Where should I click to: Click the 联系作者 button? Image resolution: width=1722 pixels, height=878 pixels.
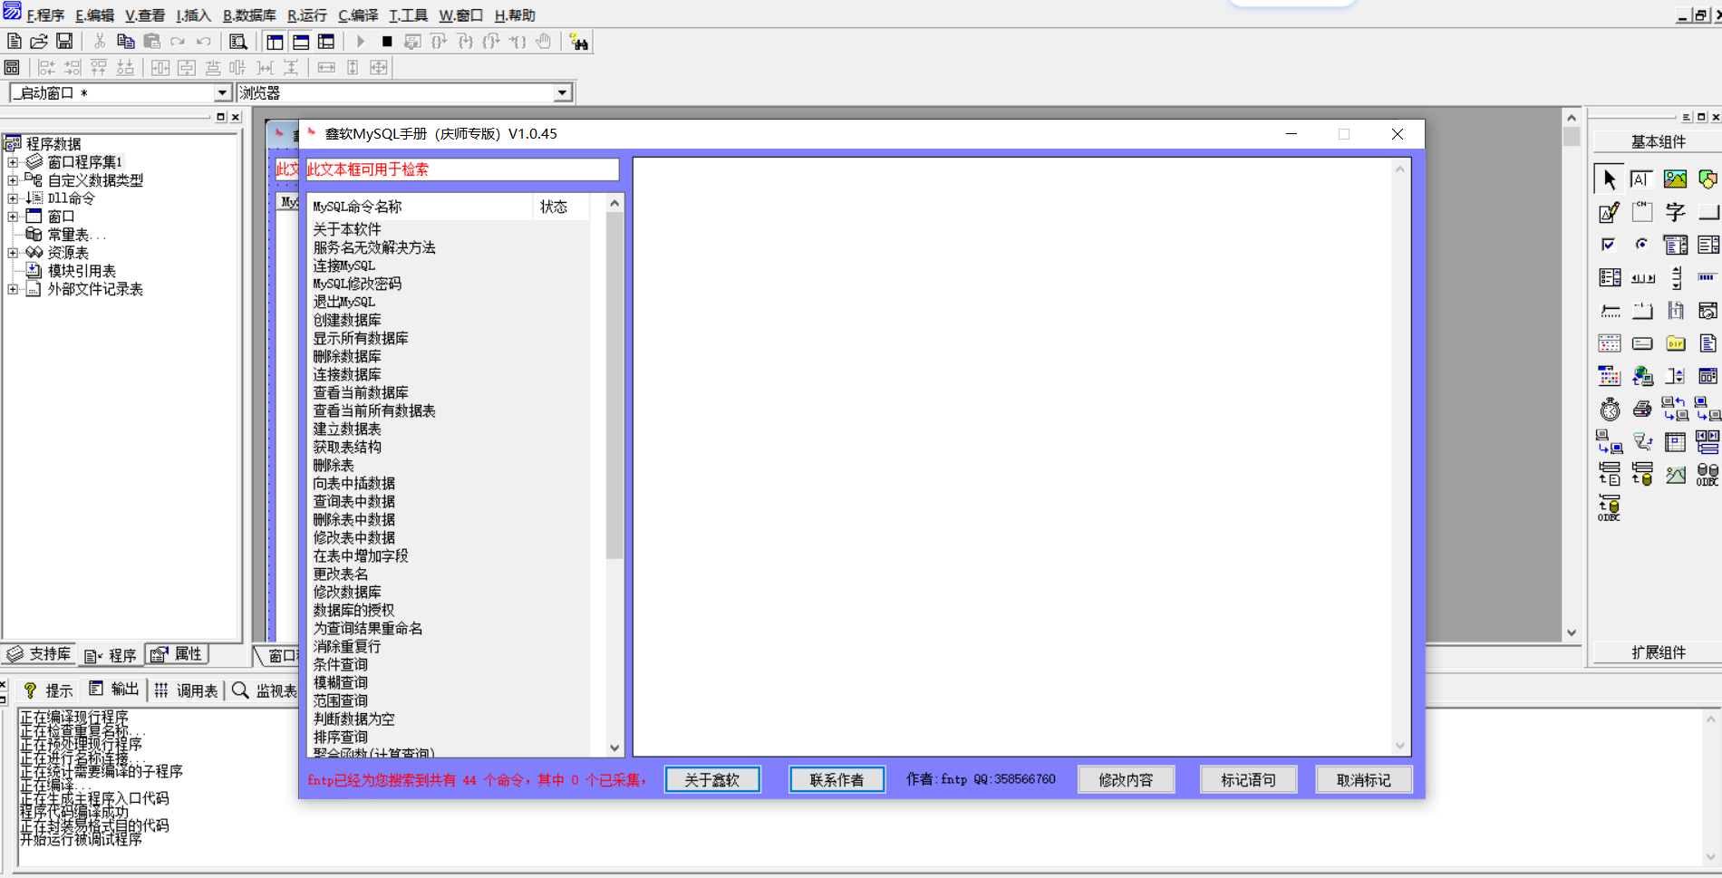coord(837,779)
